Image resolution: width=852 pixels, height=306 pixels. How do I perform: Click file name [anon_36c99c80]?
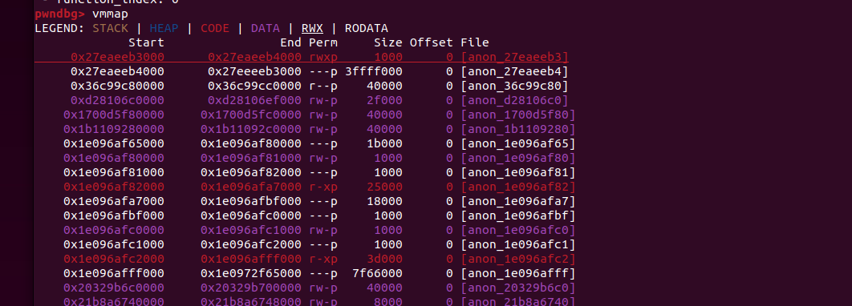514,86
